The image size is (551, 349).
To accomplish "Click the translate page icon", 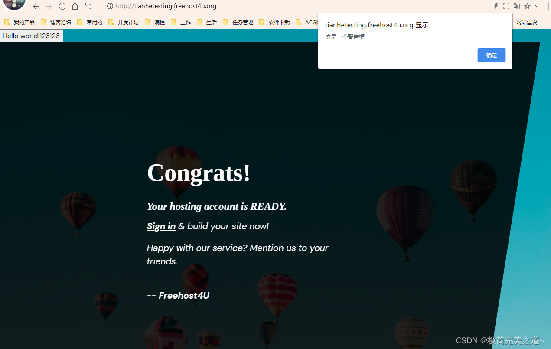I will [x=516, y=6].
